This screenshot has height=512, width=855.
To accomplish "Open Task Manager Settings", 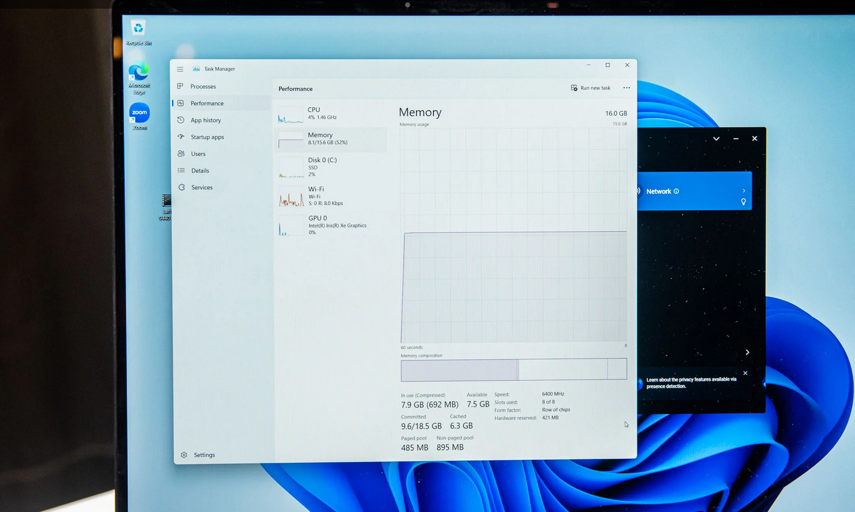I will click(204, 455).
